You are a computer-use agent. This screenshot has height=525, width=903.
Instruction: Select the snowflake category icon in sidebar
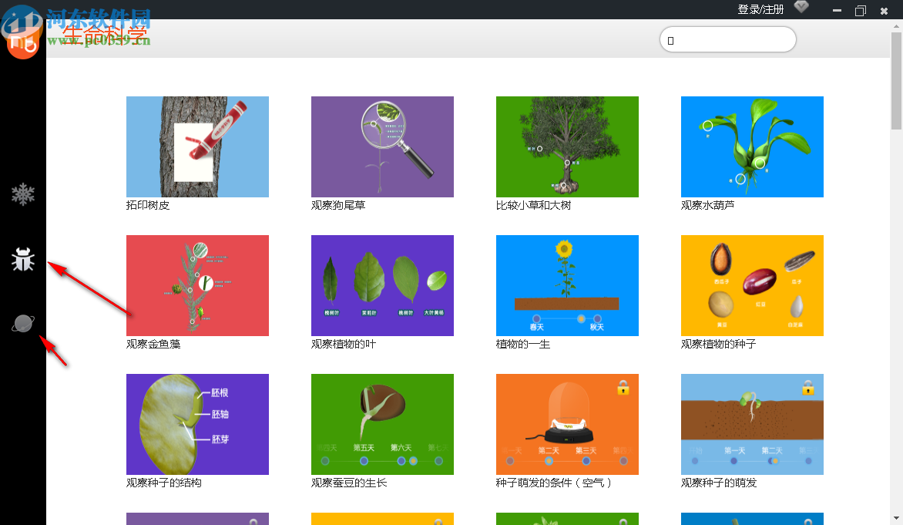pyautogui.click(x=23, y=194)
